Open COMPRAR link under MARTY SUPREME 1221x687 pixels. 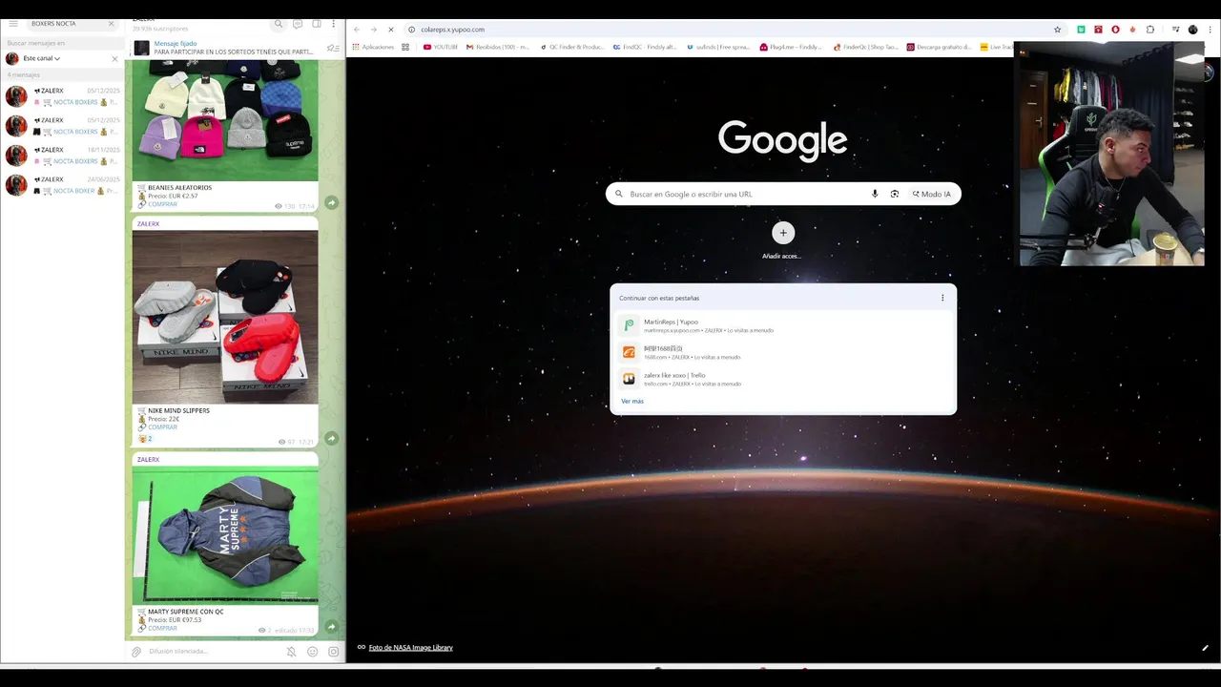(162, 628)
